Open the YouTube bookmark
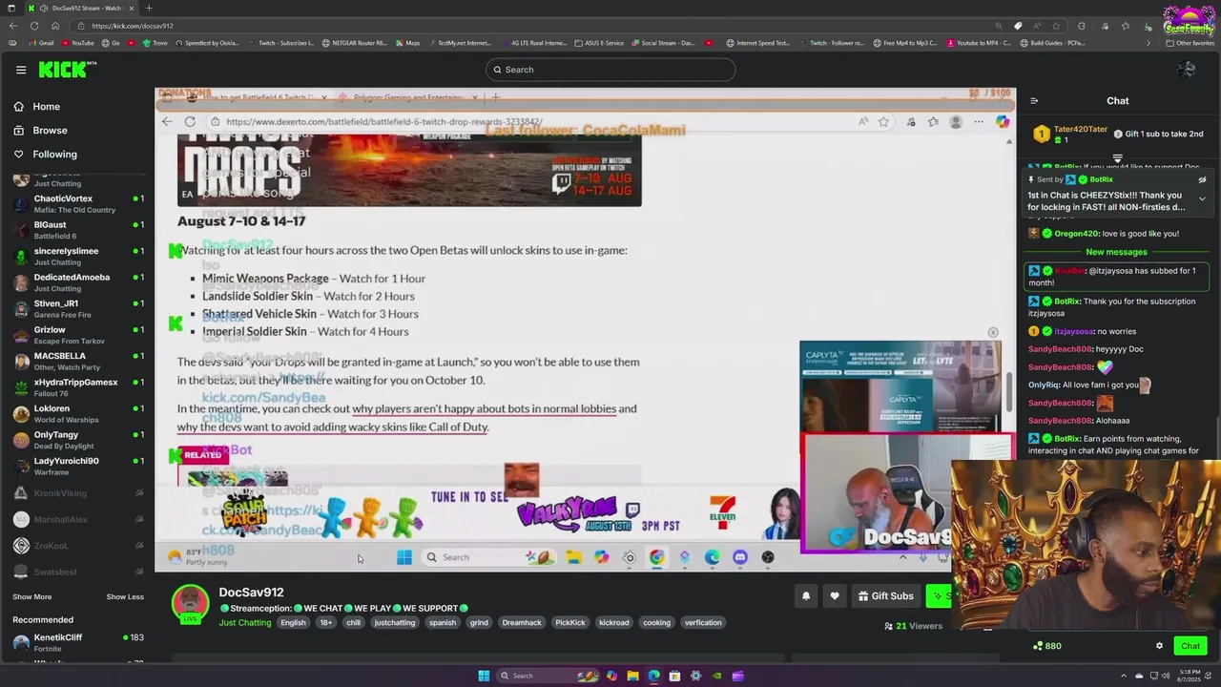Image resolution: width=1221 pixels, height=687 pixels. click(78, 43)
